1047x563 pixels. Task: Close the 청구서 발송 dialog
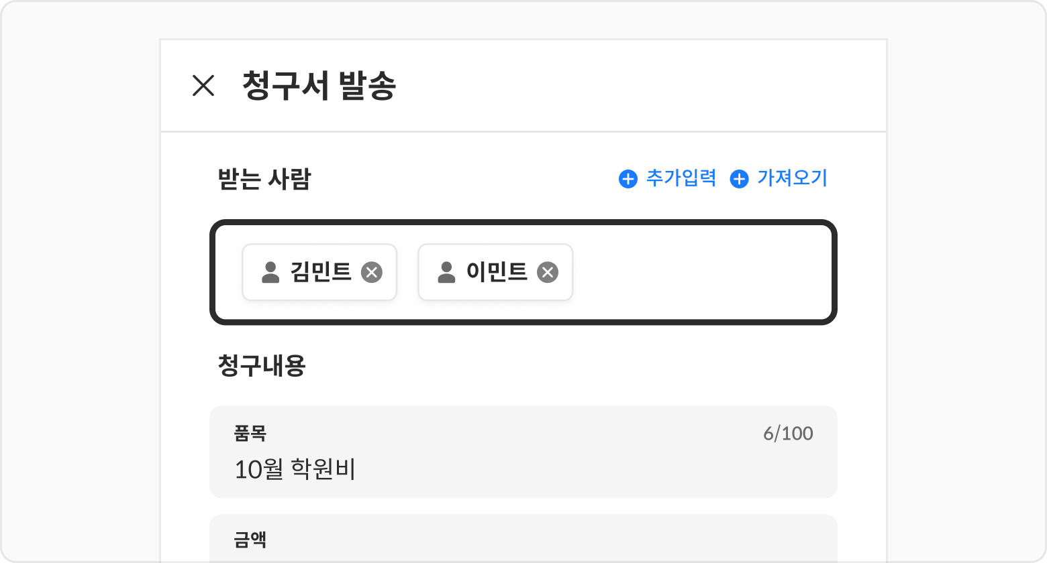203,86
